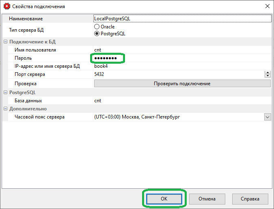274x209 pixels.
Task: Click the username field with 'cnt'
Action: point(182,50)
